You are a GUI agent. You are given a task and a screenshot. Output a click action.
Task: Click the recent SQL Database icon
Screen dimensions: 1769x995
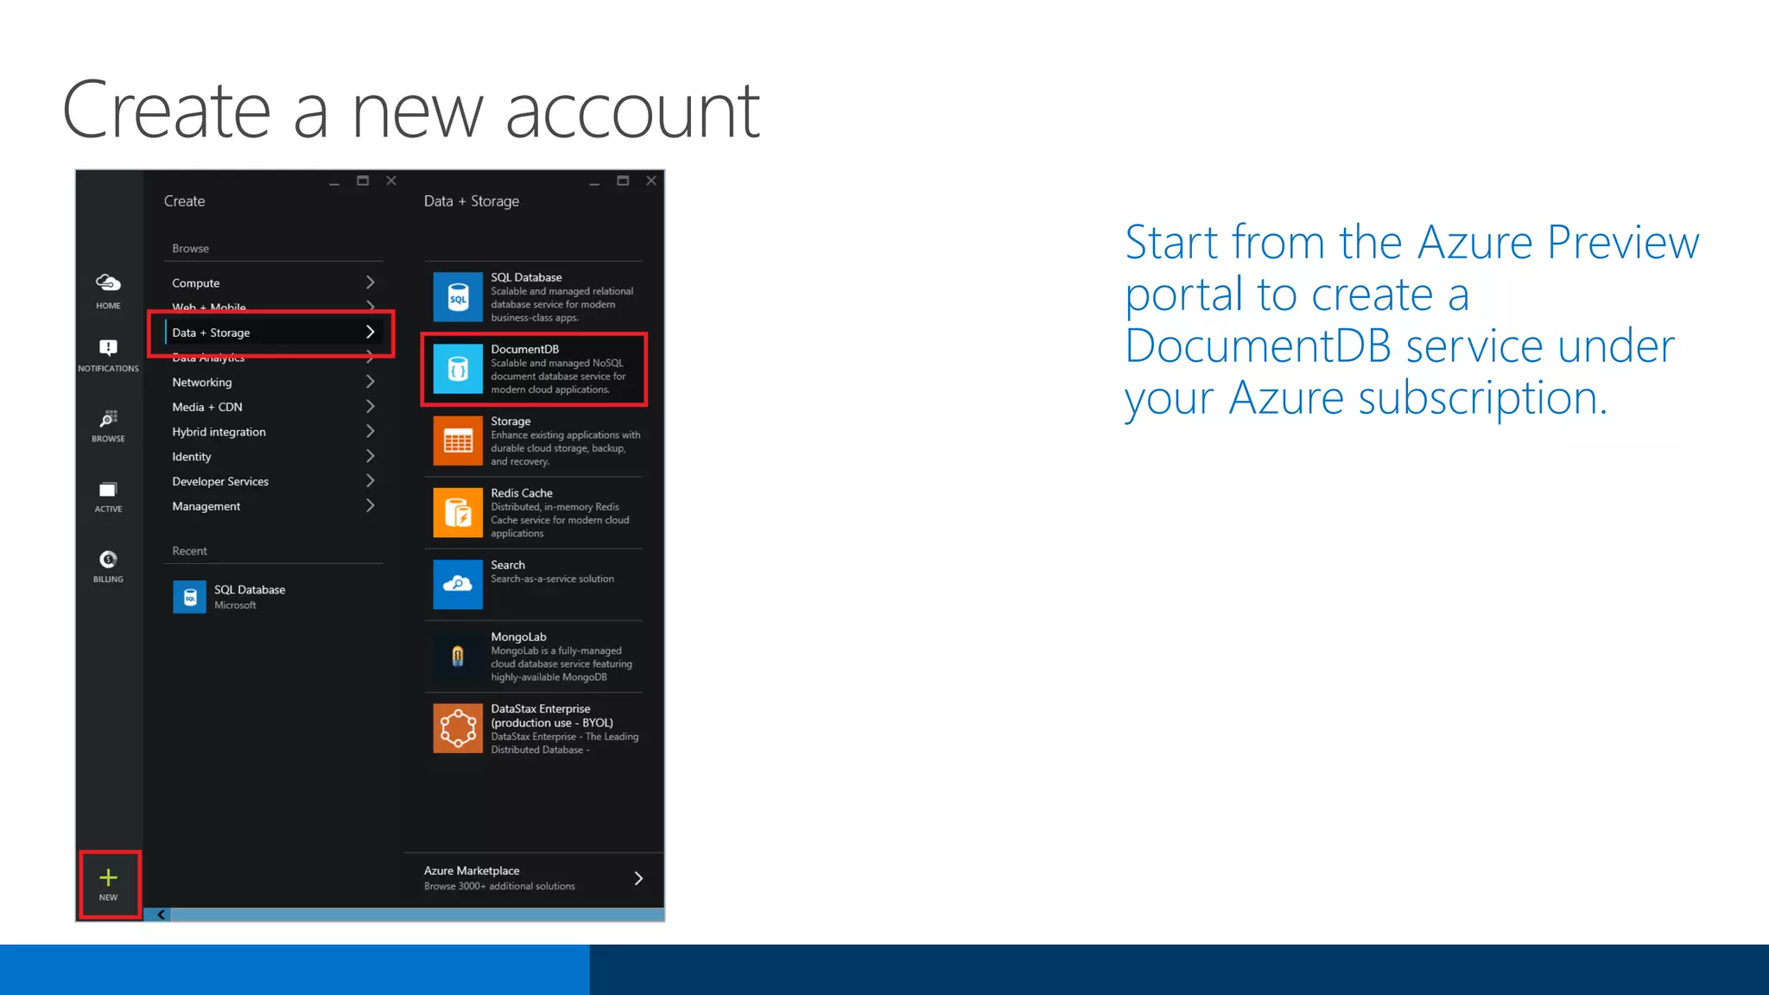tap(190, 597)
